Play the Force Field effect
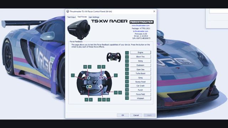This screenshot has width=228, height=128. click(x=140, y=94)
